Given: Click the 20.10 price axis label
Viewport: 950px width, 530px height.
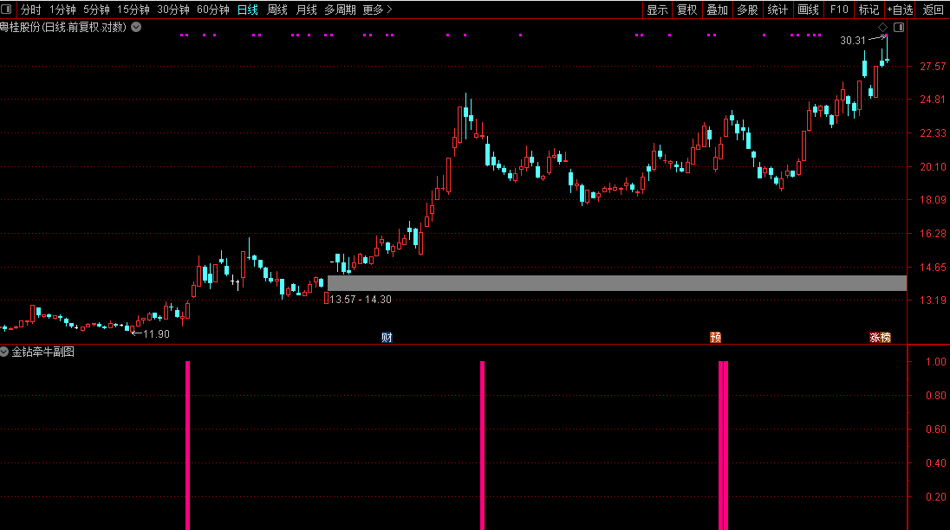Looking at the screenshot, I should tap(933, 166).
